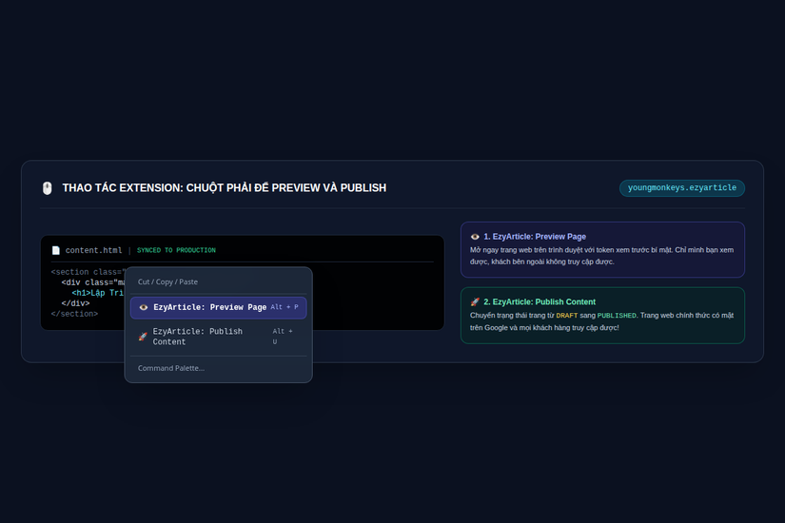Click the mouse icon beside the heading
This screenshot has width=785, height=523.
(47, 188)
